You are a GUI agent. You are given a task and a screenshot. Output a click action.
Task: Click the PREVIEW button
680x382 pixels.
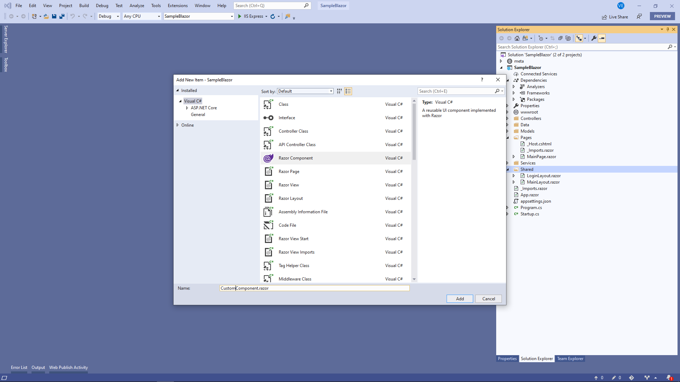pyautogui.click(x=662, y=16)
